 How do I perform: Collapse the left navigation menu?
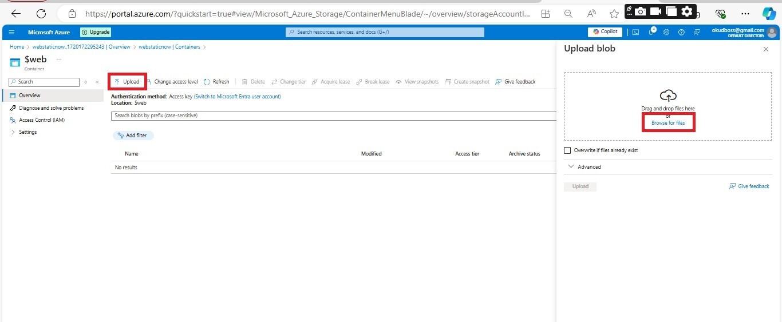[97, 82]
